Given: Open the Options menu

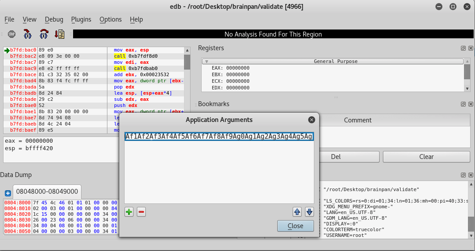Looking at the screenshot, I should [110, 19].
